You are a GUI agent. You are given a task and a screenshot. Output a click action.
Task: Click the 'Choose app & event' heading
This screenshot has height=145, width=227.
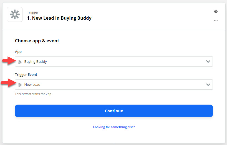tap(37, 41)
